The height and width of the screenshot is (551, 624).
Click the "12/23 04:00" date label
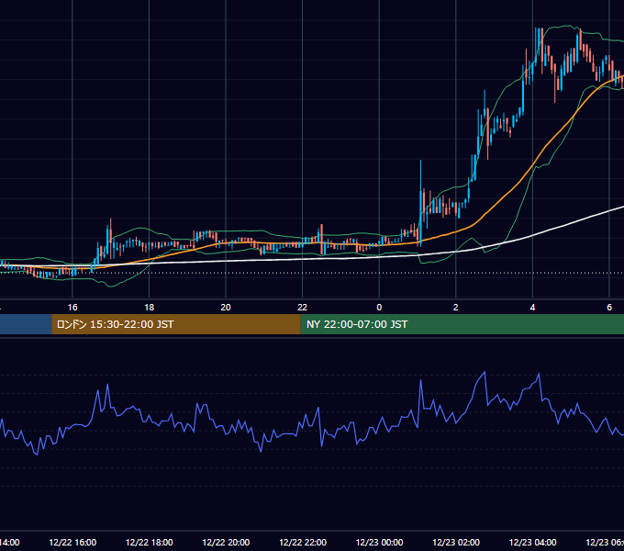[x=533, y=543]
